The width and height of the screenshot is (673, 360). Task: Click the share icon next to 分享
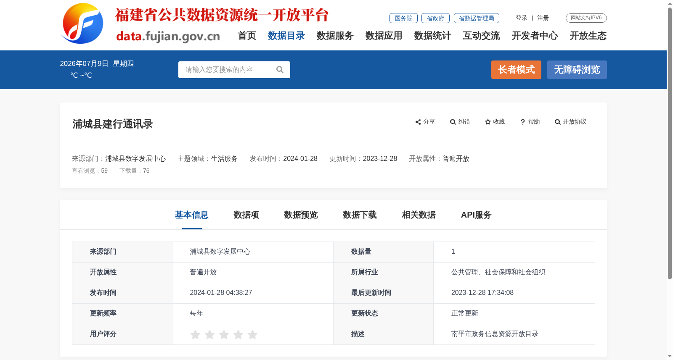click(418, 122)
